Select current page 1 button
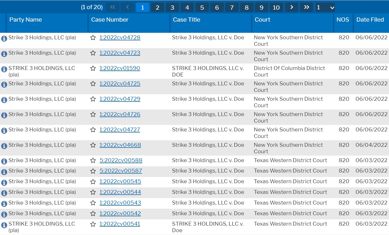The width and height of the screenshot is (389, 235). (x=143, y=7)
